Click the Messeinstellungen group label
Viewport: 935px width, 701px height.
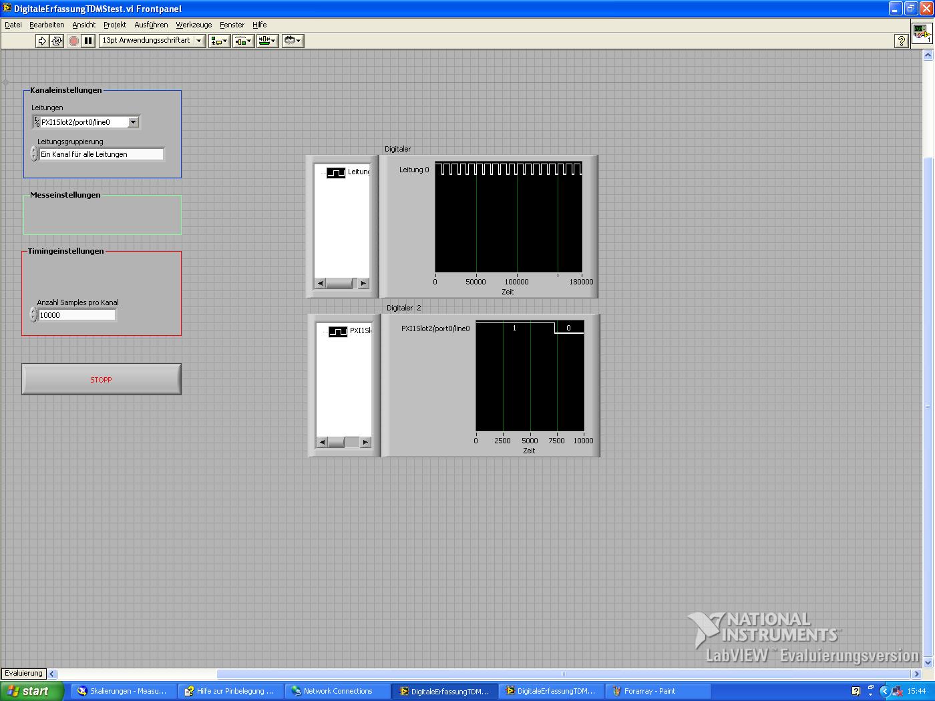[65, 195]
